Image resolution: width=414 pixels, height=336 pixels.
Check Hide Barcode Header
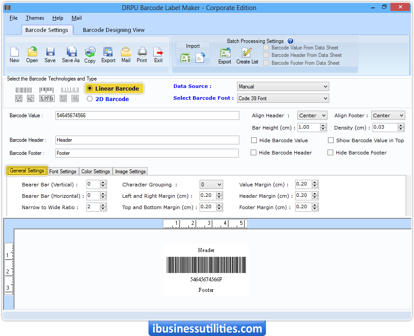coord(253,153)
